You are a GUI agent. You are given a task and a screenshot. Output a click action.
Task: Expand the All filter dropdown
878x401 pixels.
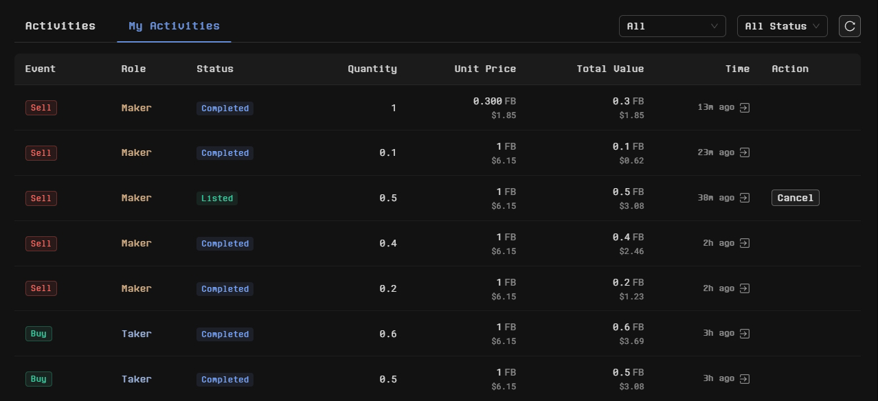coord(672,26)
